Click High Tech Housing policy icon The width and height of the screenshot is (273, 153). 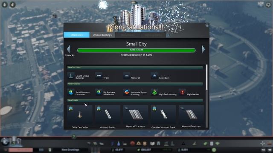(x=154, y=92)
